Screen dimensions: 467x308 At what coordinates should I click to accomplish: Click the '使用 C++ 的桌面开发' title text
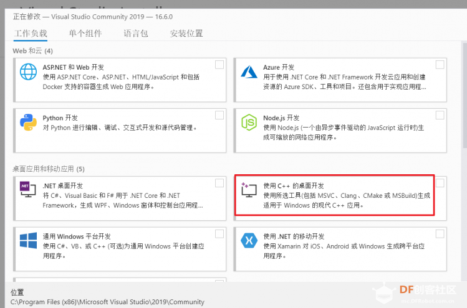coord(294,186)
